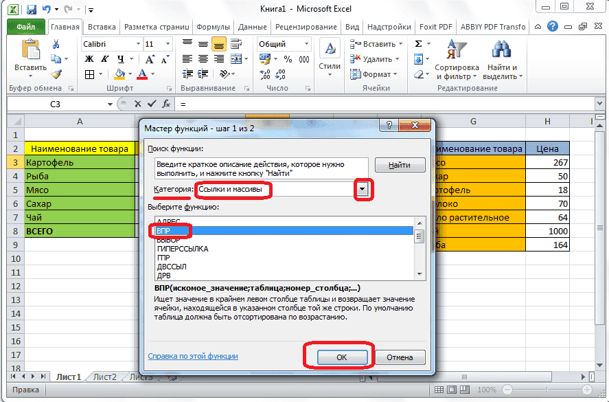Open the Общий number format dropdown
Screen dimensions: 609x402
[x=306, y=43]
